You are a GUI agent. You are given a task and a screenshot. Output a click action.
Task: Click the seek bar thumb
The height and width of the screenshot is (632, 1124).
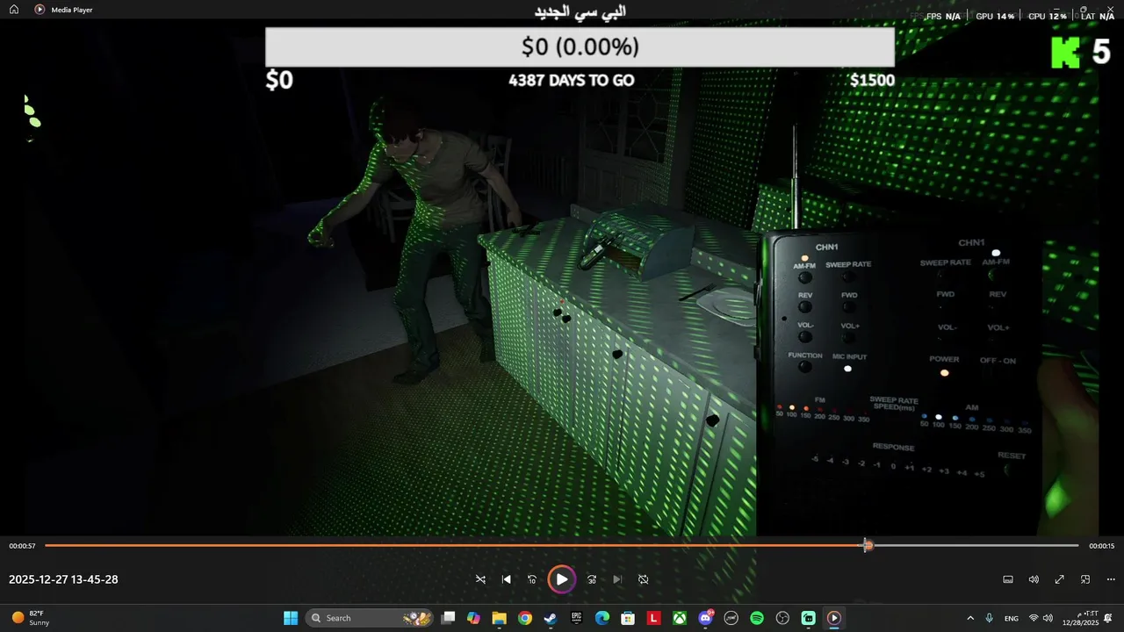click(868, 546)
